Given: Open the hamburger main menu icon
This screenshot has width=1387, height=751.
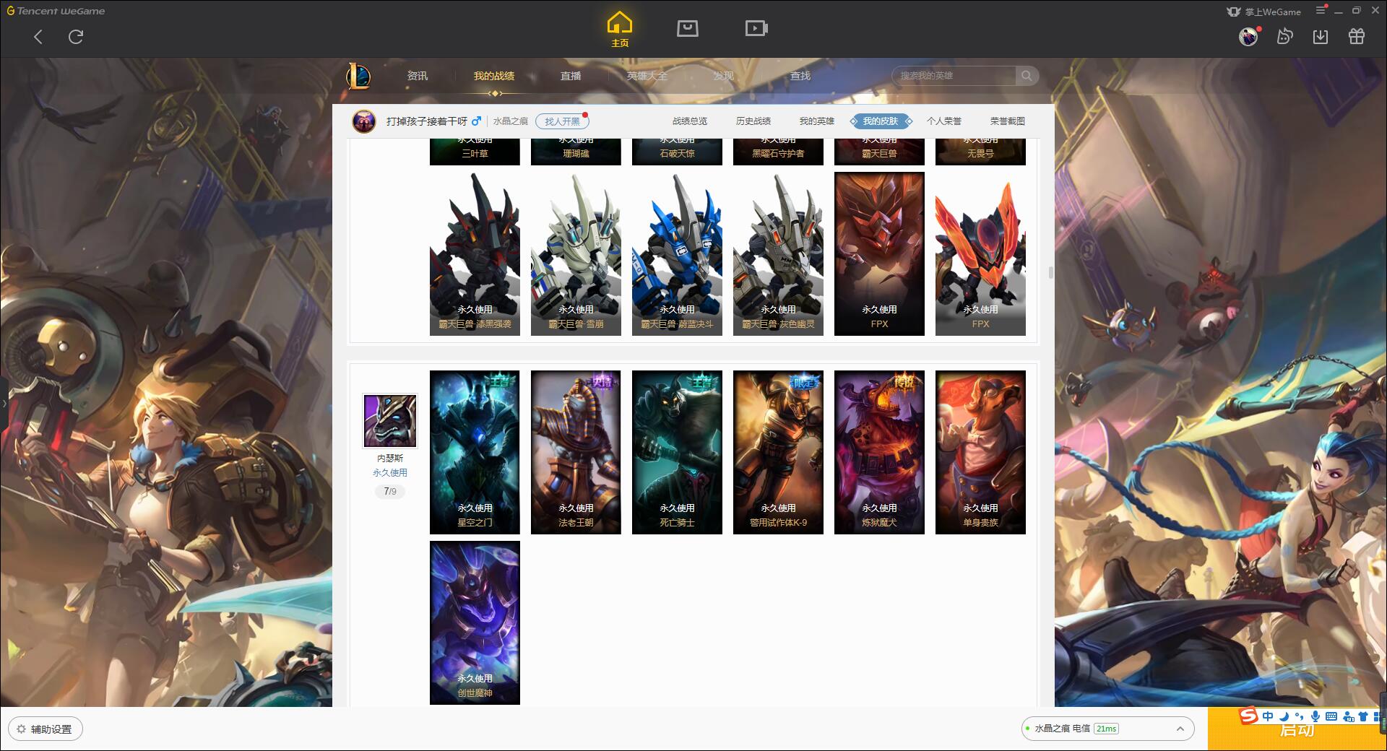Looking at the screenshot, I should 1321,11.
